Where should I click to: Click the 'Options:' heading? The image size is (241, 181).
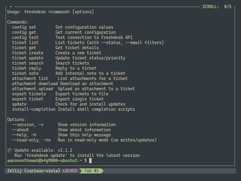pos(17,119)
